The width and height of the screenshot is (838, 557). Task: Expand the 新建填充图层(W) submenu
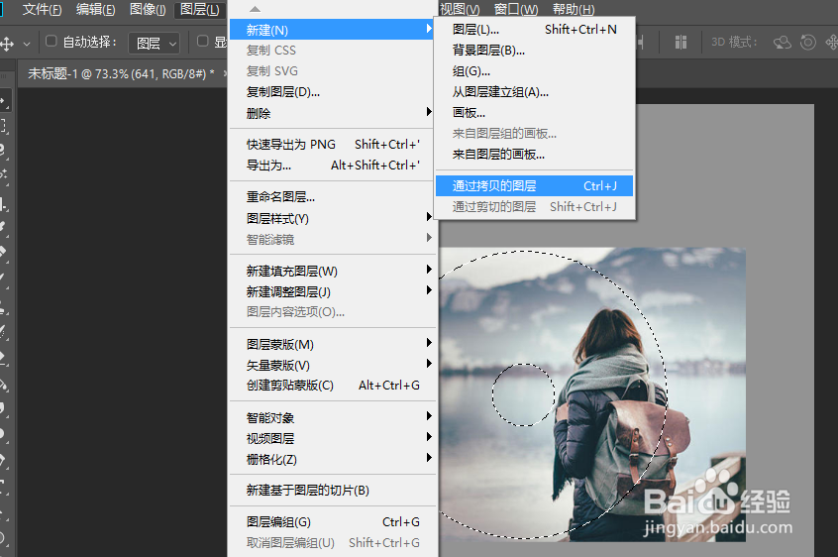click(x=331, y=271)
